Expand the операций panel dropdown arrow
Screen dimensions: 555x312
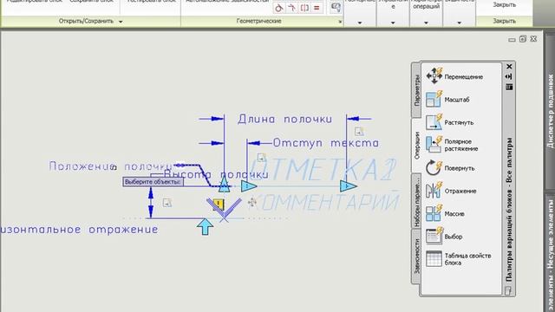coord(426,23)
